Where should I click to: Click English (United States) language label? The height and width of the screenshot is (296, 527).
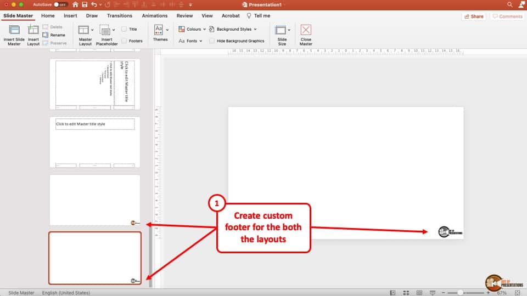66,293
